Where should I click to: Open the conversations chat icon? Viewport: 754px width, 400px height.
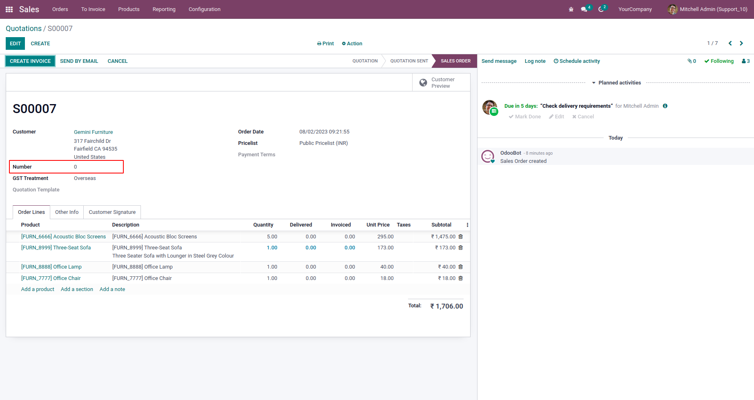[x=584, y=9]
